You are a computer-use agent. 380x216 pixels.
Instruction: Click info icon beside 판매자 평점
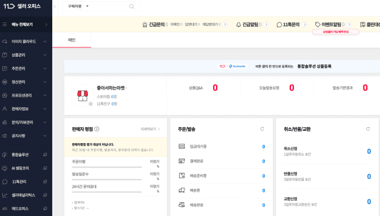click(x=97, y=129)
